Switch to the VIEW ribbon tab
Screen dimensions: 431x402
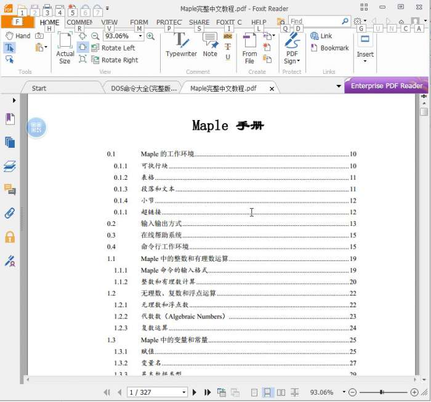[x=110, y=22]
